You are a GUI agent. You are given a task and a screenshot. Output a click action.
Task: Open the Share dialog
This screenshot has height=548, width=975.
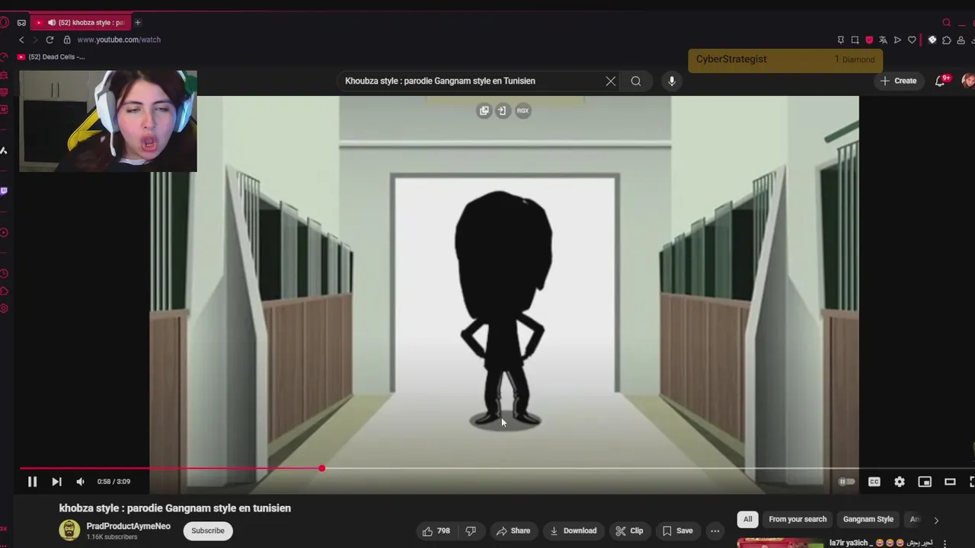[x=513, y=530]
